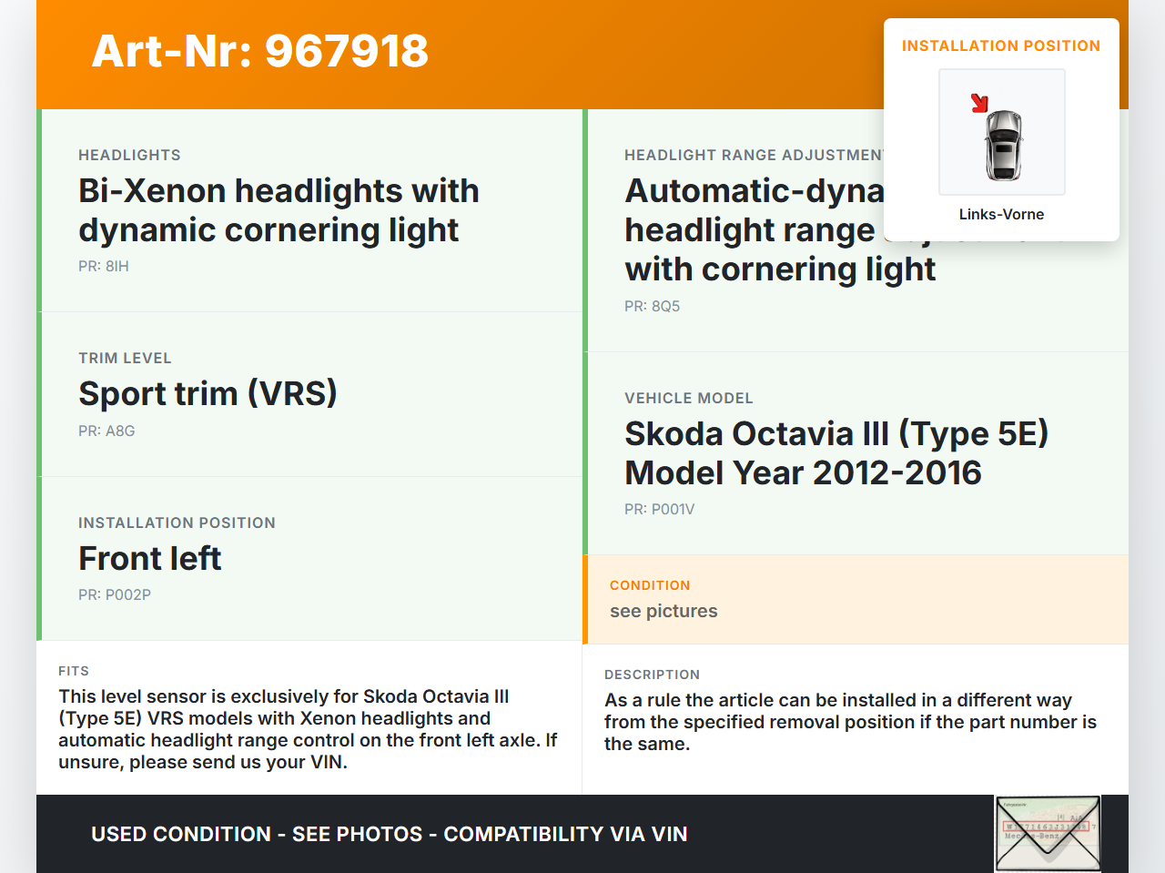Click the "USED CONDITION - SEE PHOTOS" footer banner text

390,834
